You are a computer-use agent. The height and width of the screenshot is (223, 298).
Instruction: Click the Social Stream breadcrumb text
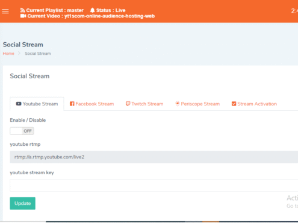point(38,54)
